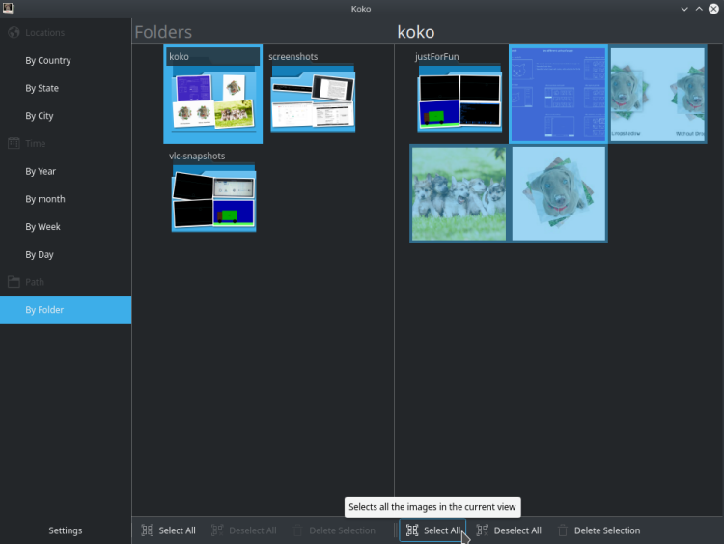724x544 pixels.
Task: Click the select-all icon in Folders toolbar
Action: 148,530
